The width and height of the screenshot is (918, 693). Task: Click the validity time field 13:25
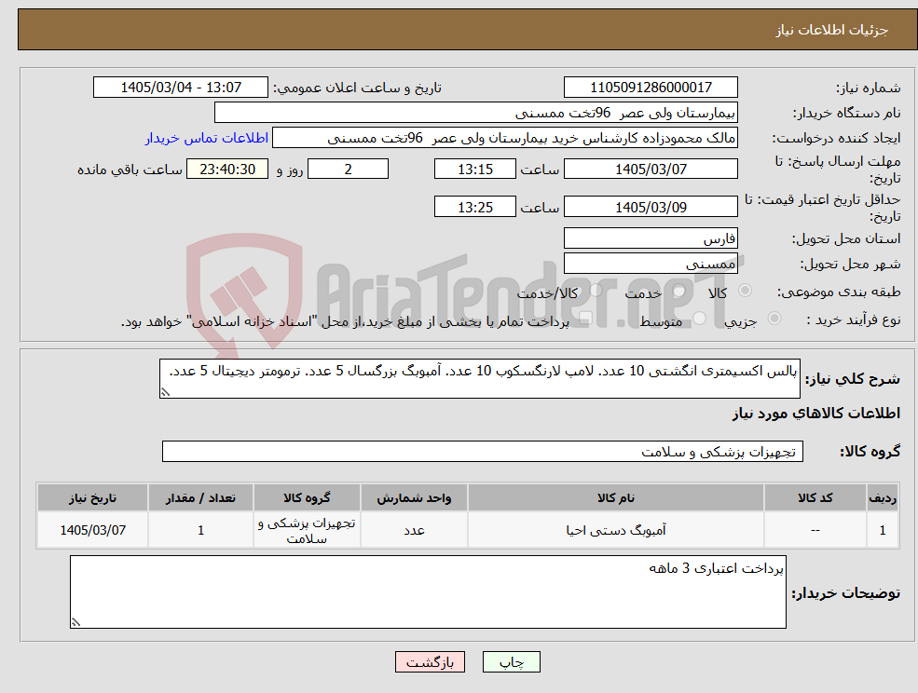coord(474,207)
